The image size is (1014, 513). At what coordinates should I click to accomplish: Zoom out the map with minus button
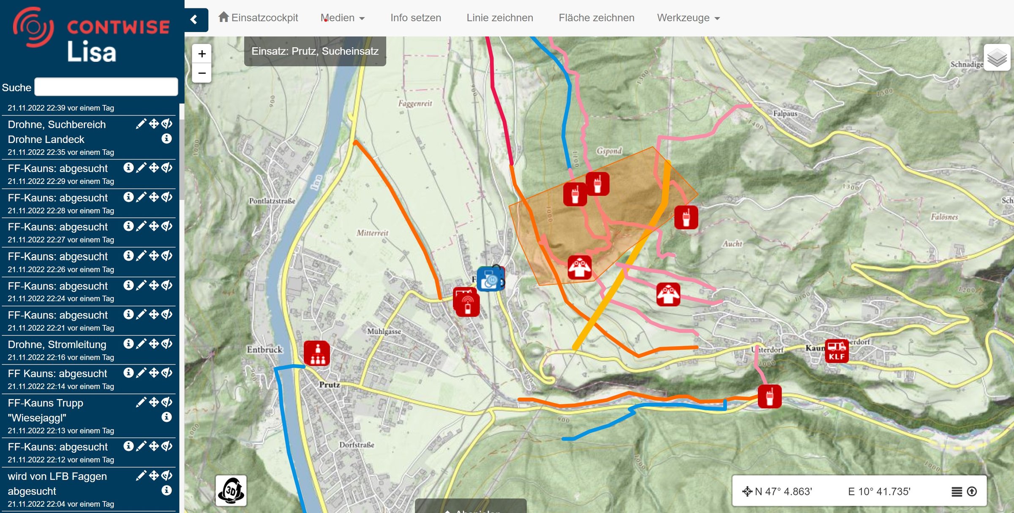[202, 73]
